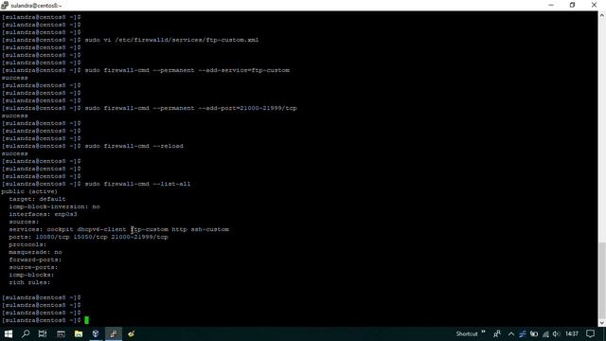Click the terminal vertical scrollbar thumb
The width and height of the screenshot is (606, 341).
pos(602,280)
